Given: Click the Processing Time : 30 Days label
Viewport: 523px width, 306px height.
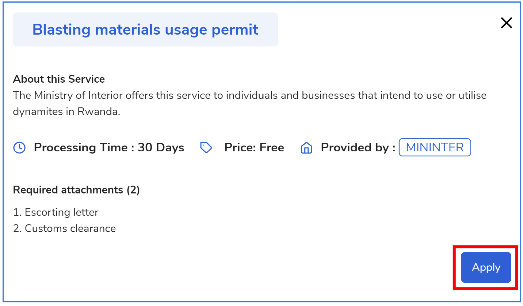Looking at the screenshot, I should [x=109, y=148].
